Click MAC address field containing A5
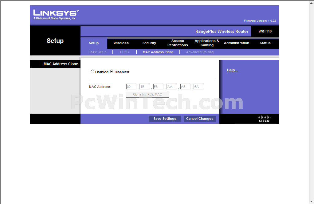The width and height of the screenshot is (314, 204). click(x=185, y=87)
